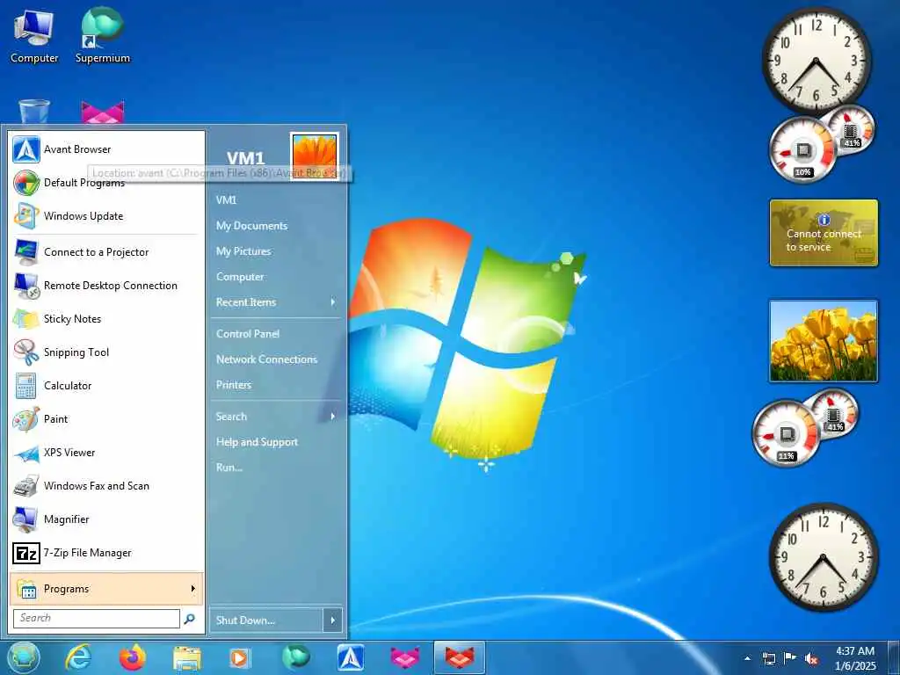Image resolution: width=900 pixels, height=675 pixels.
Task: Open the VM1 user folder link
Action: pyautogui.click(x=226, y=200)
